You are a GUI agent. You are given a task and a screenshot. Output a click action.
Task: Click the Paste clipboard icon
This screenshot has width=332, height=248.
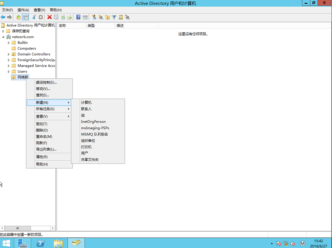[x=41, y=17]
